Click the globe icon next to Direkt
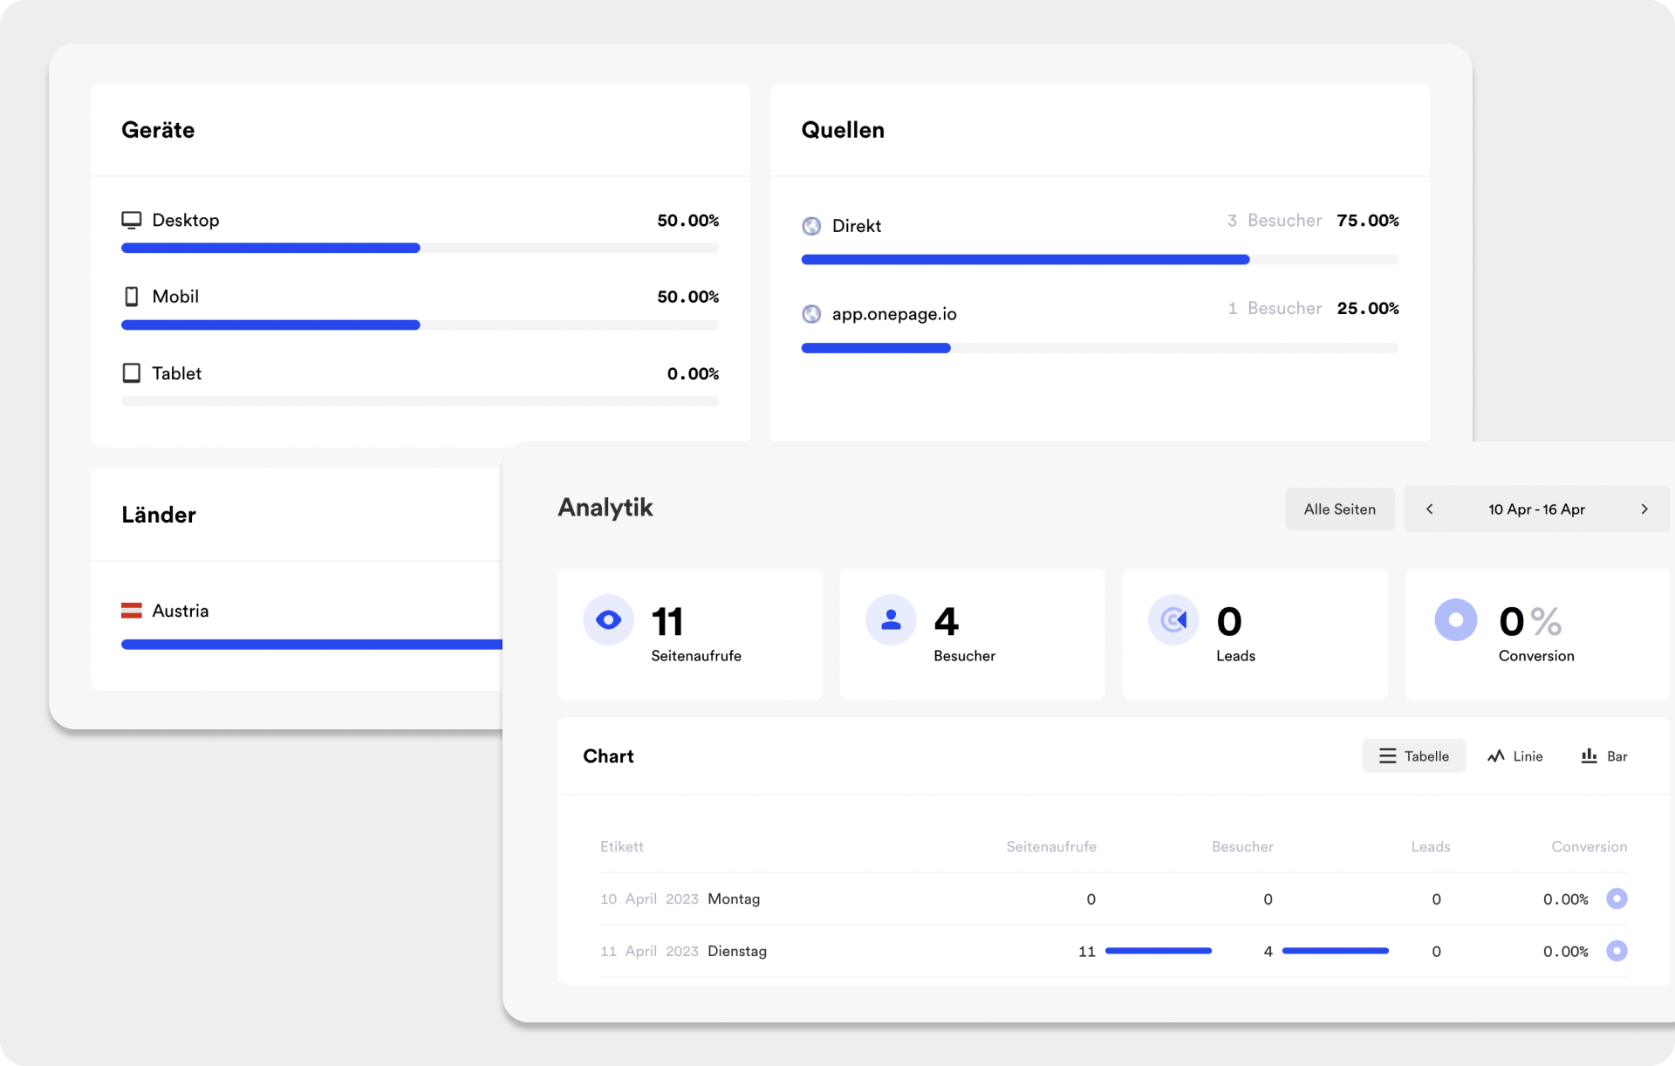This screenshot has width=1675, height=1066. [x=812, y=225]
